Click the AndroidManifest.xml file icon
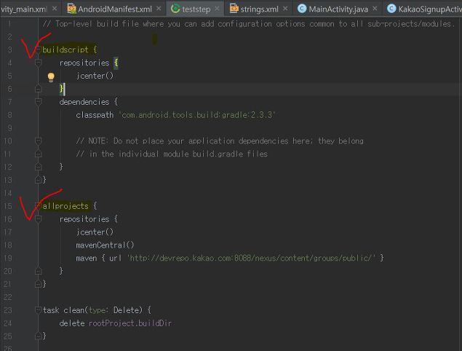This screenshot has width=462, height=351. pos(71,9)
